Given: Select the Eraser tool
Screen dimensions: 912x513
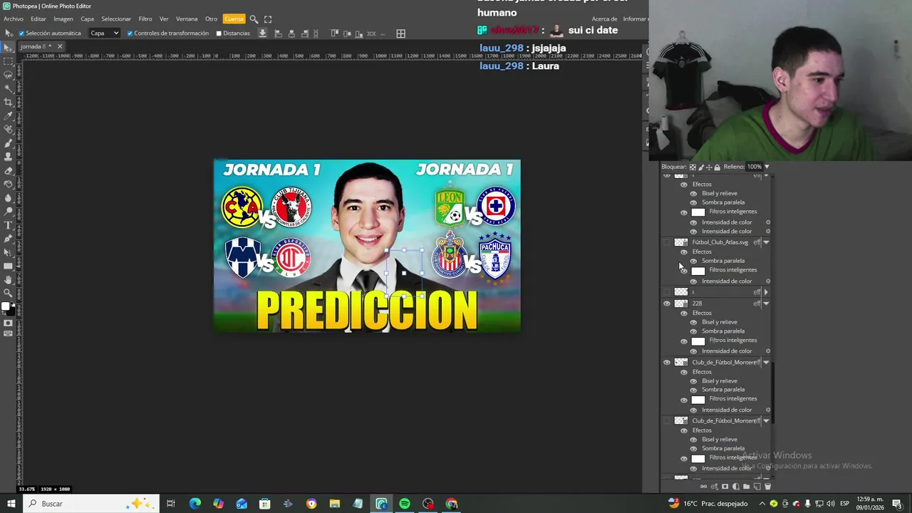Looking at the screenshot, I should [9, 171].
